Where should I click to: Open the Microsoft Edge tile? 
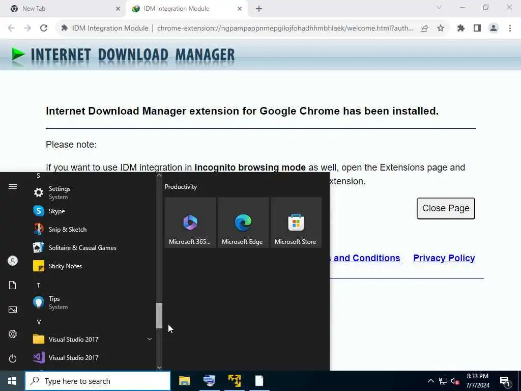(x=243, y=222)
